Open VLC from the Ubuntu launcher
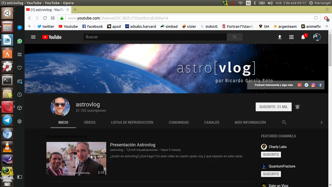Viewport: 332px width, 187px height. pyautogui.click(x=7, y=147)
